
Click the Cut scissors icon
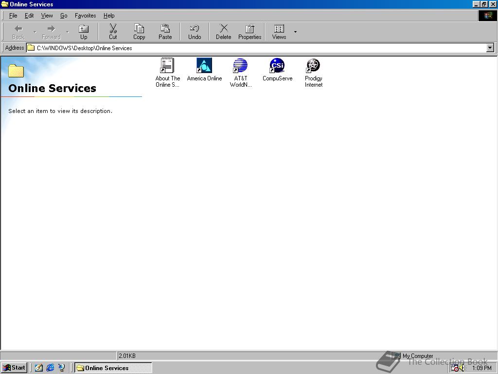(113, 29)
